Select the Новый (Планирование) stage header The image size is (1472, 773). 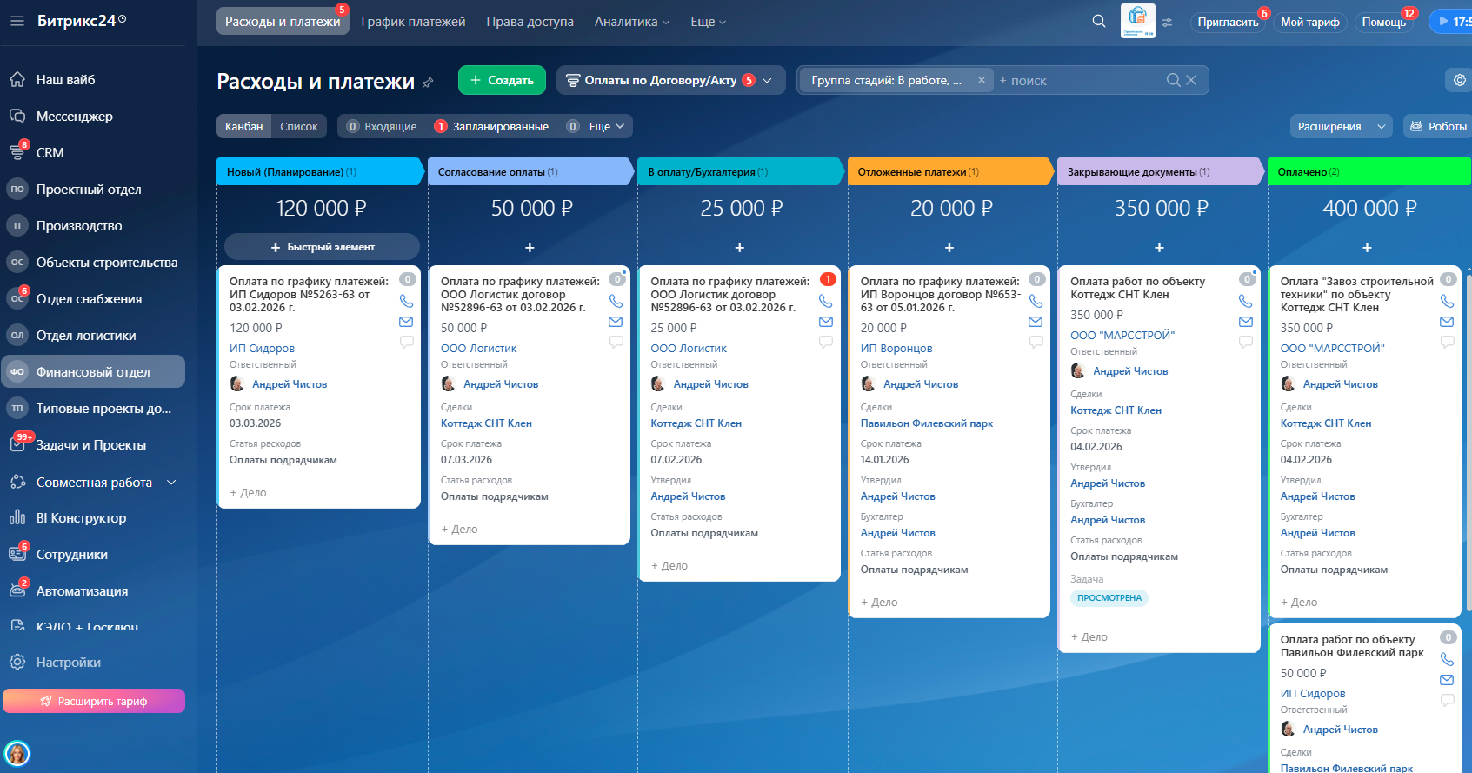[320, 171]
